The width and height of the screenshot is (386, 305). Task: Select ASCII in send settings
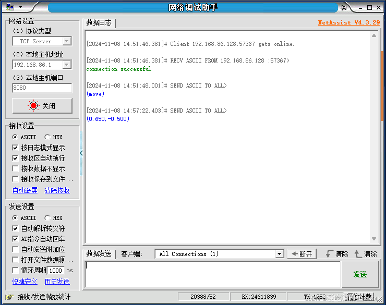(15, 218)
